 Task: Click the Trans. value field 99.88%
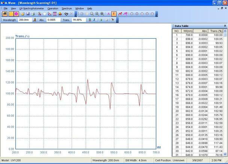[79, 20]
